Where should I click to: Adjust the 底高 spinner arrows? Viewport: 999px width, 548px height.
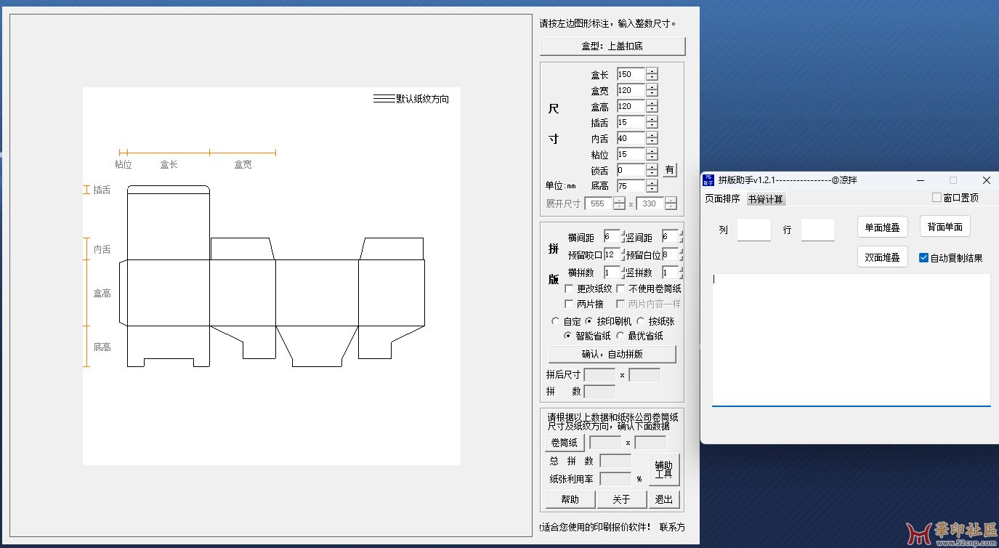click(652, 186)
